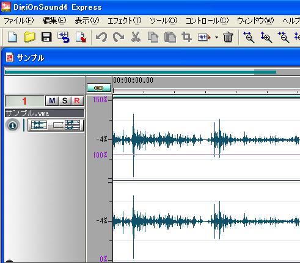Image resolution: width=300 pixels, height=263 pixels.
Task: Click the track number 1 field
Action: (x=24, y=101)
